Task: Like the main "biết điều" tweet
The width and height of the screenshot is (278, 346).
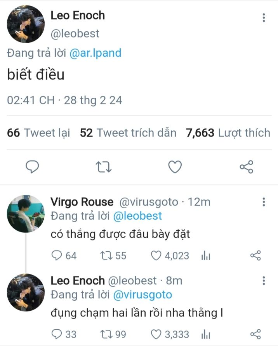Action: pos(175,167)
